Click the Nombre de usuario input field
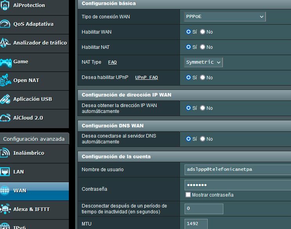 (237, 169)
